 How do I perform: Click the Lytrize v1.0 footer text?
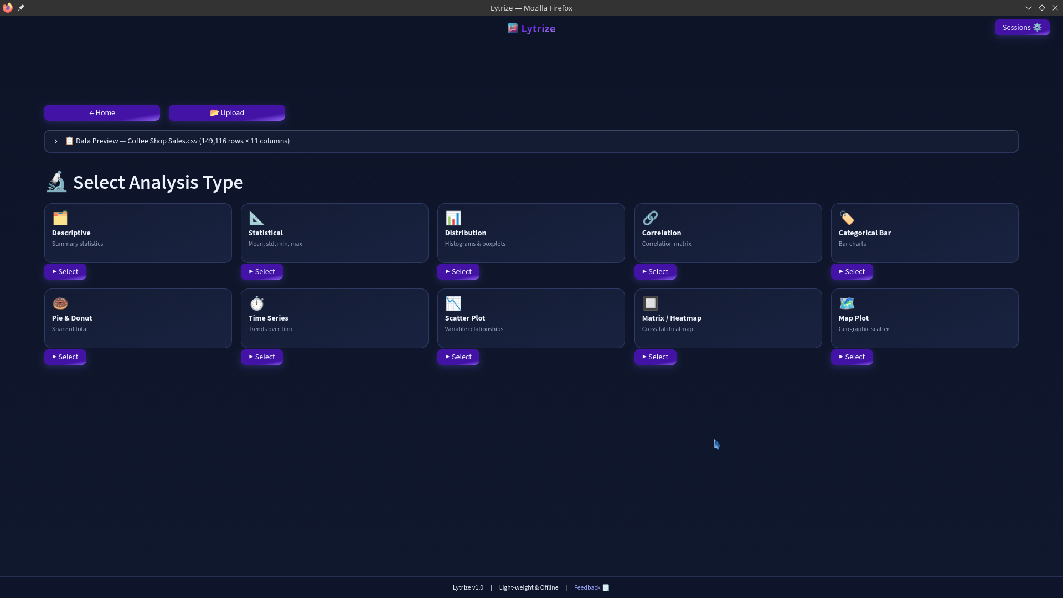coord(468,587)
